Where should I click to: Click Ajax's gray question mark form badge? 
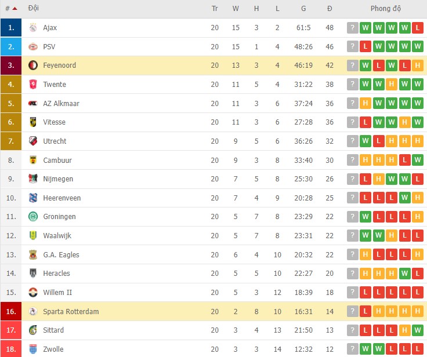[352, 28]
